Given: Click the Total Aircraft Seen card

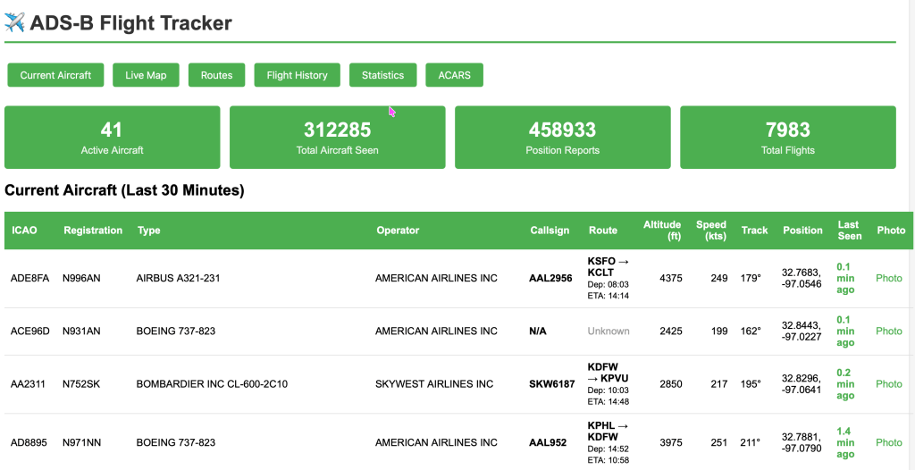Looking at the screenshot, I should (337, 138).
